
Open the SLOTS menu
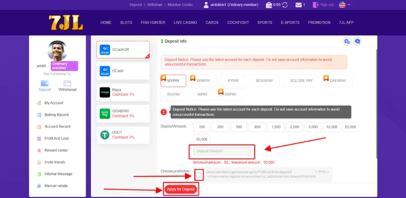(x=126, y=22)
